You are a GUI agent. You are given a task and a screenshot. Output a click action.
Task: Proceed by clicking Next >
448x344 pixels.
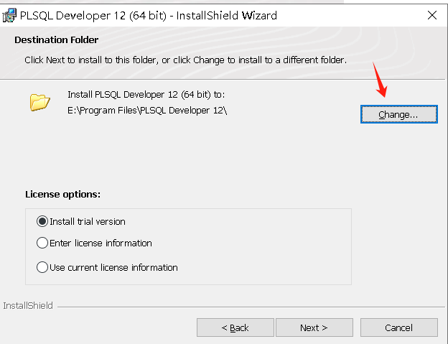pyautogui.click(x=314, y=327)
